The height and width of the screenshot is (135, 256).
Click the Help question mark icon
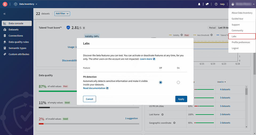(216, 4)
